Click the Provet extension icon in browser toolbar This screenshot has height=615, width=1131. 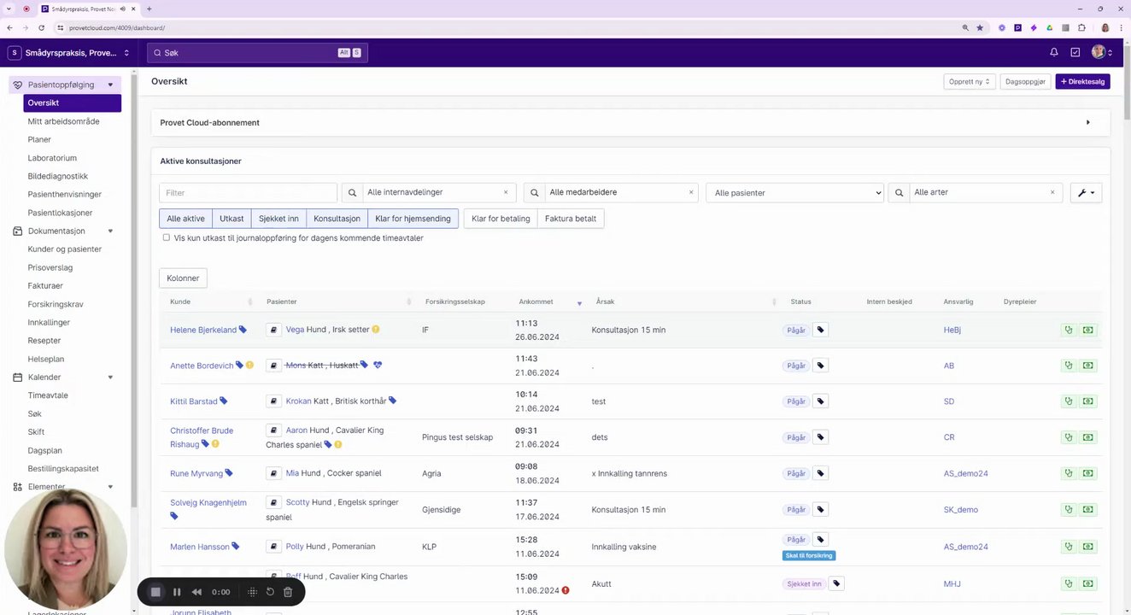[x=1017, y=27]
